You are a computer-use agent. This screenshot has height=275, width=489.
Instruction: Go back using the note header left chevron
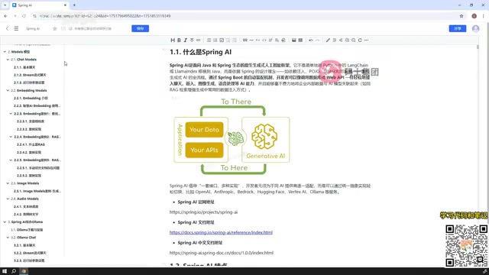(7, 28)
